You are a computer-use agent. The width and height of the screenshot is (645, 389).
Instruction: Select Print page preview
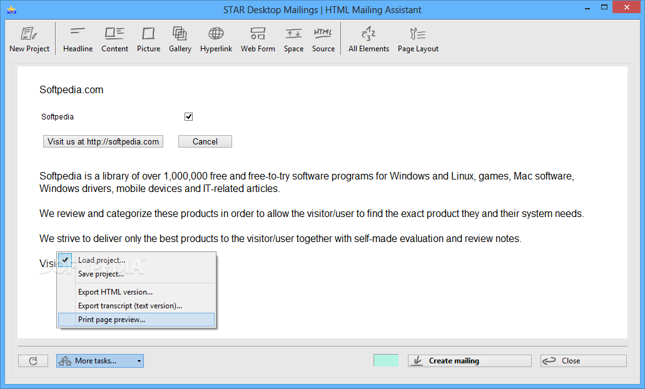136,320
